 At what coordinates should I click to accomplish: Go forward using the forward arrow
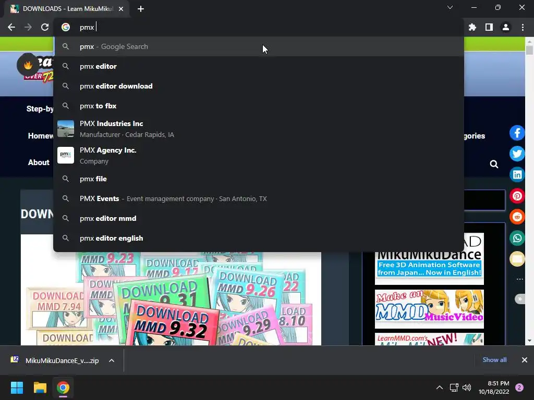(x=28, y=27)
